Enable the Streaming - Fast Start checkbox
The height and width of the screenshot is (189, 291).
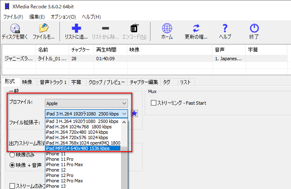point(153,103)
